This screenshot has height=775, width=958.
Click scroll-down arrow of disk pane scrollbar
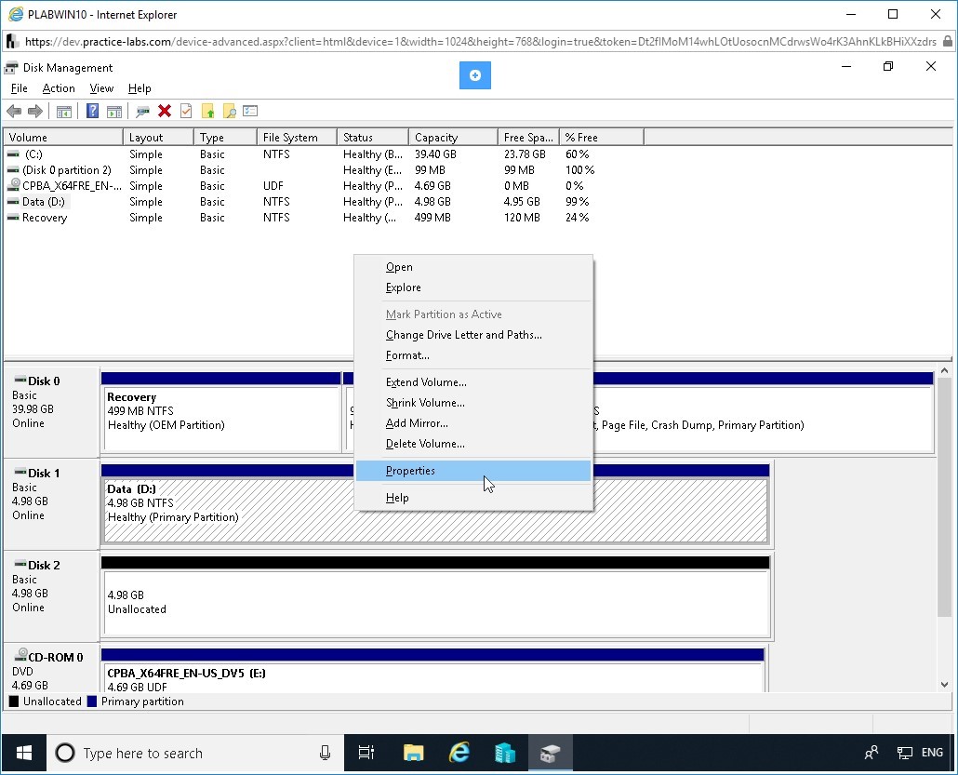tap(945, 685)
